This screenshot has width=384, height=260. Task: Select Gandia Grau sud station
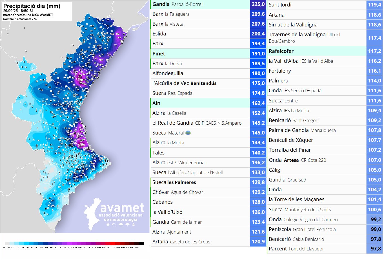pyautogui.click(x=325, y=180)
